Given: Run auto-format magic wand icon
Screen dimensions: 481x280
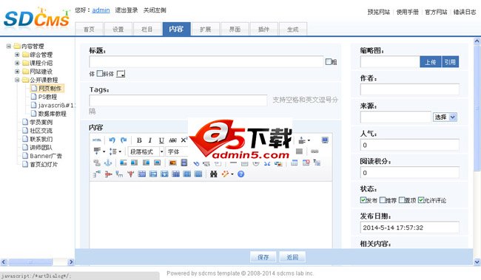Looking at the screenshot, I should (226, 174).
